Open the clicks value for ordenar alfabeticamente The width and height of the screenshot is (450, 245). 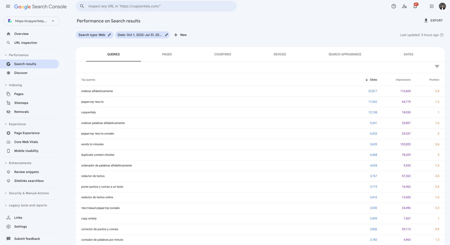tap(373, 91)
